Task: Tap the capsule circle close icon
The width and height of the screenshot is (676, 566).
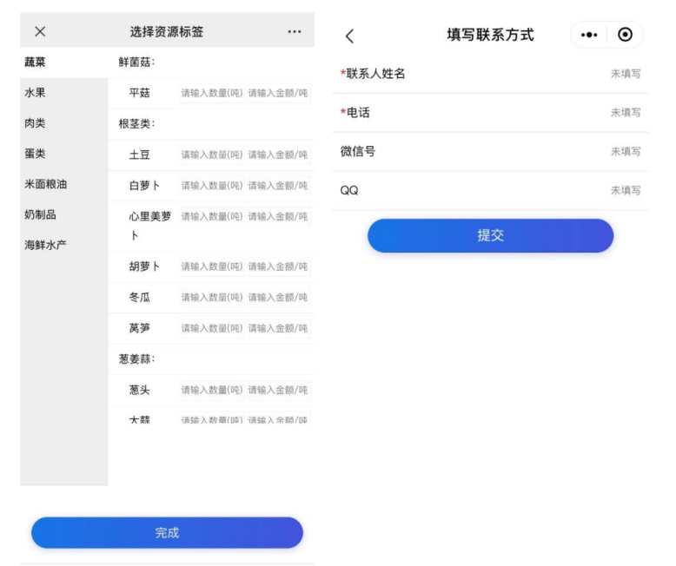Action: pos(625,35)
